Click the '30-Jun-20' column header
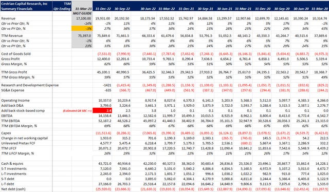This screenshot has height=192, width=329. (x=301, y=9)
